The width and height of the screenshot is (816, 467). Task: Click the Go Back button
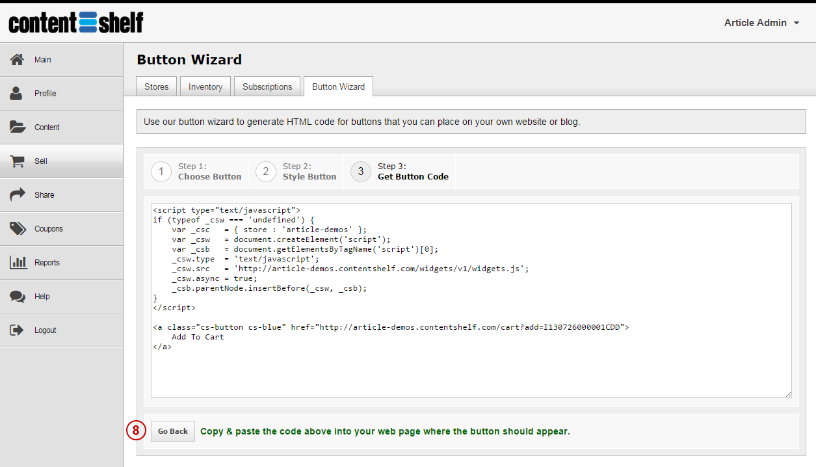tap(173, 431)
